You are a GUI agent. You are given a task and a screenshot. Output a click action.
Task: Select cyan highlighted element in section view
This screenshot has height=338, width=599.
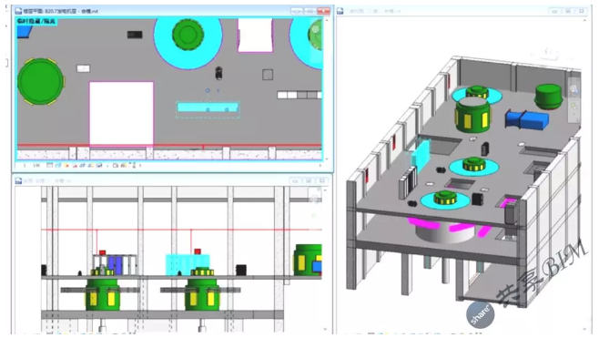(x=188, y=264)
